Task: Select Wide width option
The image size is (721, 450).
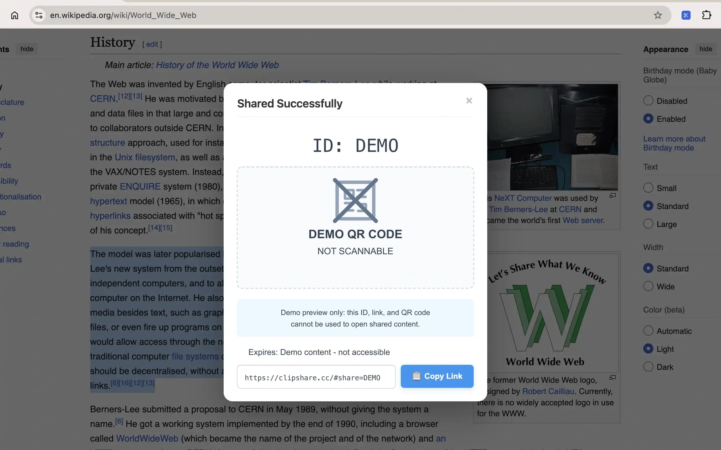Action: 648,286
